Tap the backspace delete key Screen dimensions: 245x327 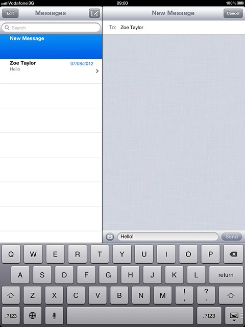point(233,254)
